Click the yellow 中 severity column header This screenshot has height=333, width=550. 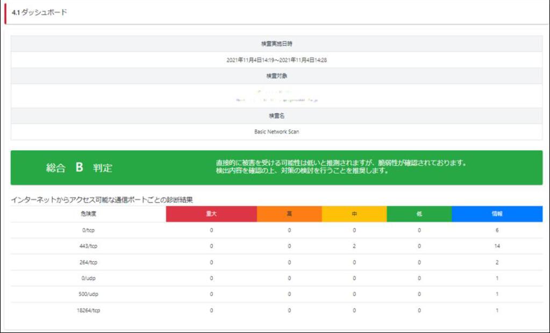tap(353, 213)
